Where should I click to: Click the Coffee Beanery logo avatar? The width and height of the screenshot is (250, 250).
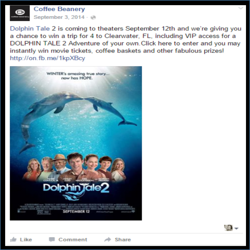(x=20, y=13)
